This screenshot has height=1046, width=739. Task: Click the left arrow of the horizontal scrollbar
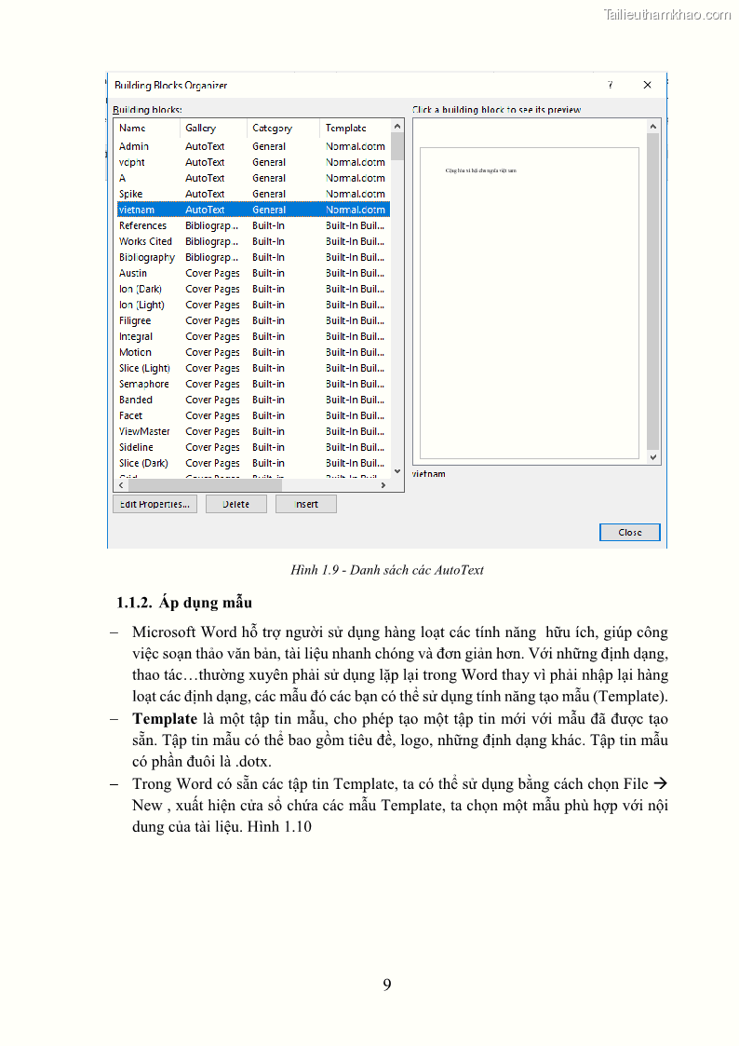point(120,485)
